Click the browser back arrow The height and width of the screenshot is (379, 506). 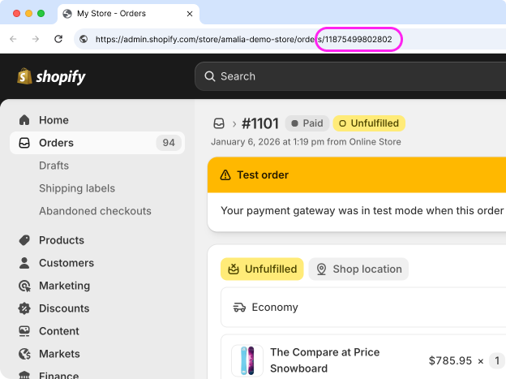[x=13, y=39]
